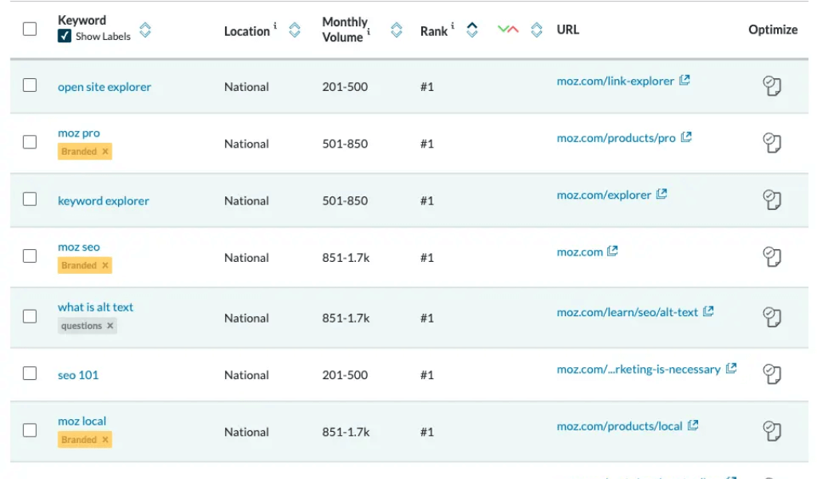The width and height of the screenshot is (817, 479).
Task: Click 501-850 volume in moz pro row
Action: (345, 144)
